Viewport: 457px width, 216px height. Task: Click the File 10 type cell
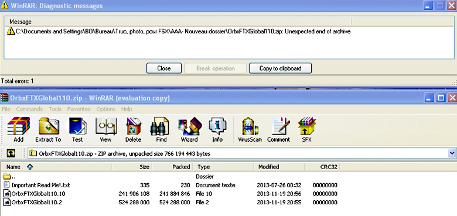204,194
